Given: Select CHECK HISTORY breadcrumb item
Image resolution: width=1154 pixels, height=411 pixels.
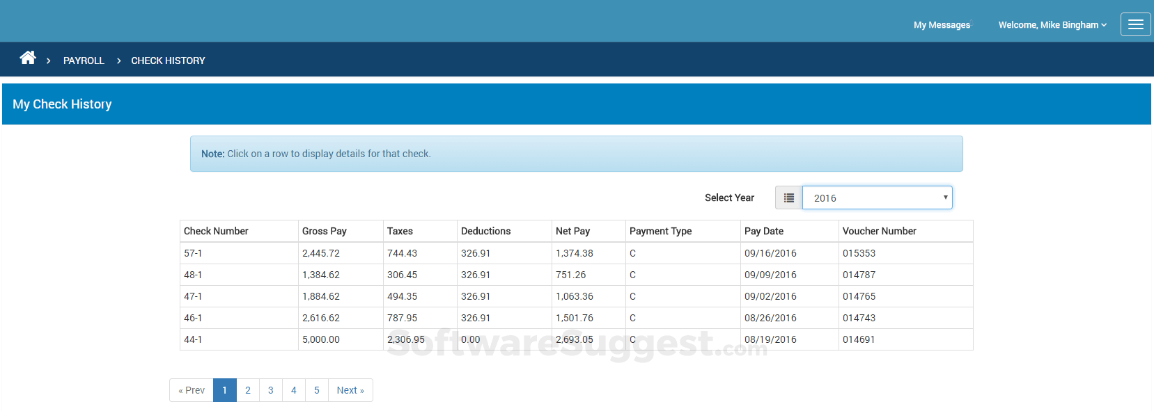Looking at the screenshot, I should (168, 61).
